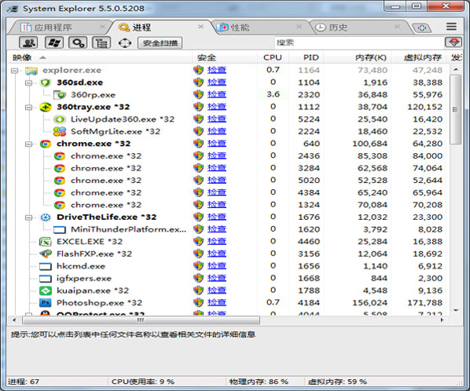
Task: Click 检查 link for FlashFXP.exe
Action: tap(217, 254)
